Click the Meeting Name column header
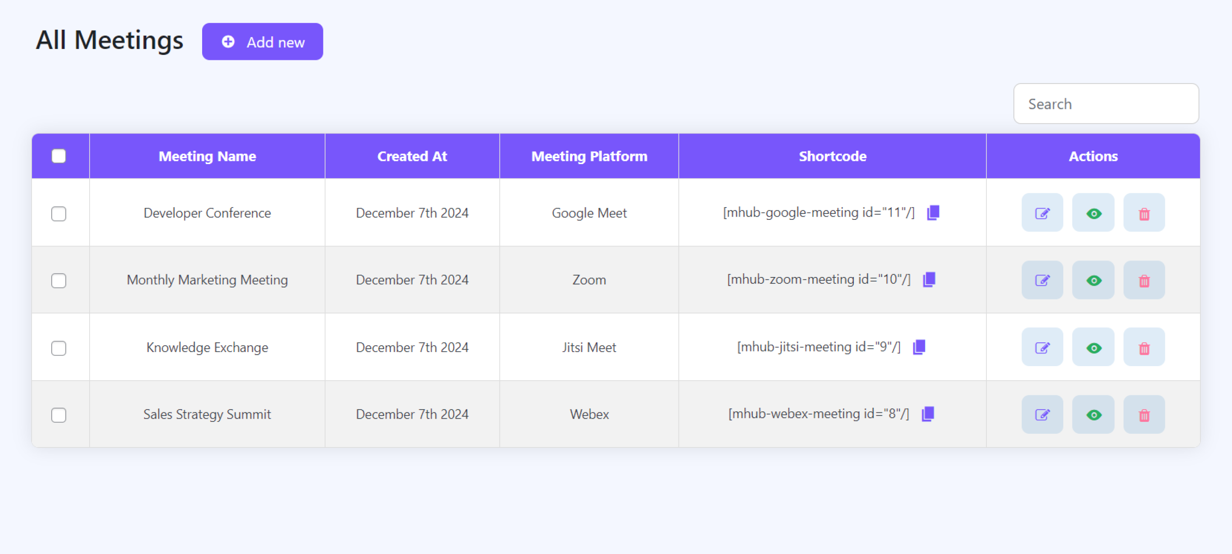Viewport: 1232px width, 554px height. (207, 156)
